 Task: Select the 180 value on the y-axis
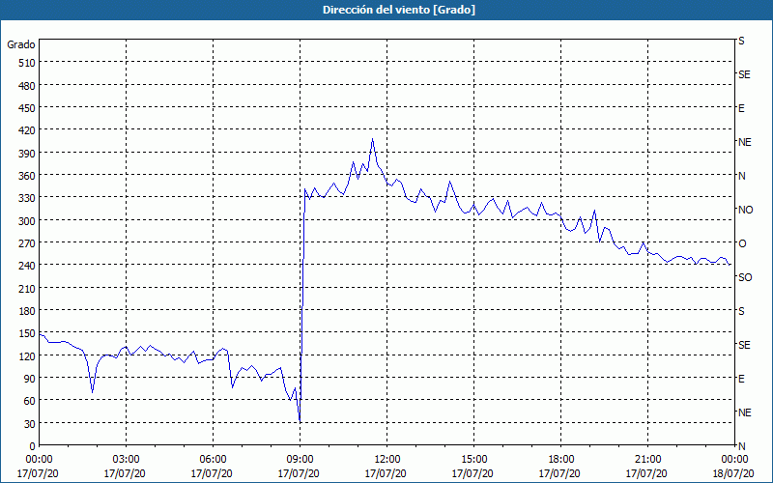pyautogui.click(x=27, y=311)
